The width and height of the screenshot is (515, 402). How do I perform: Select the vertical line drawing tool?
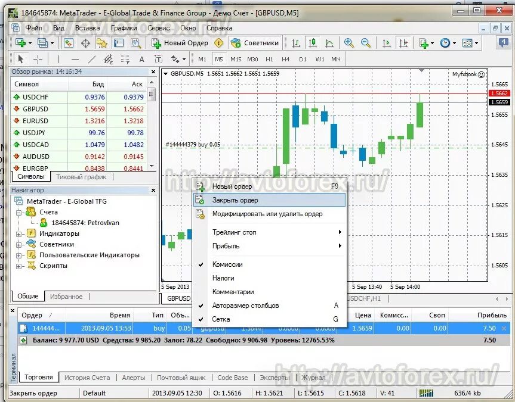point(58,60)
